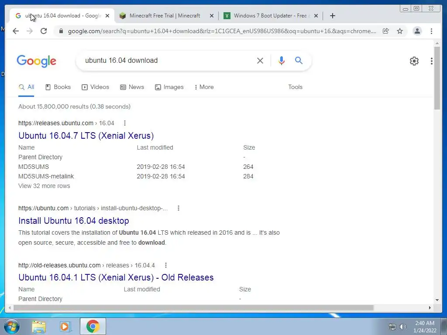Expand View 32 more rows
Viewport: 447px width, 335px height.
(x=44, y=186)
